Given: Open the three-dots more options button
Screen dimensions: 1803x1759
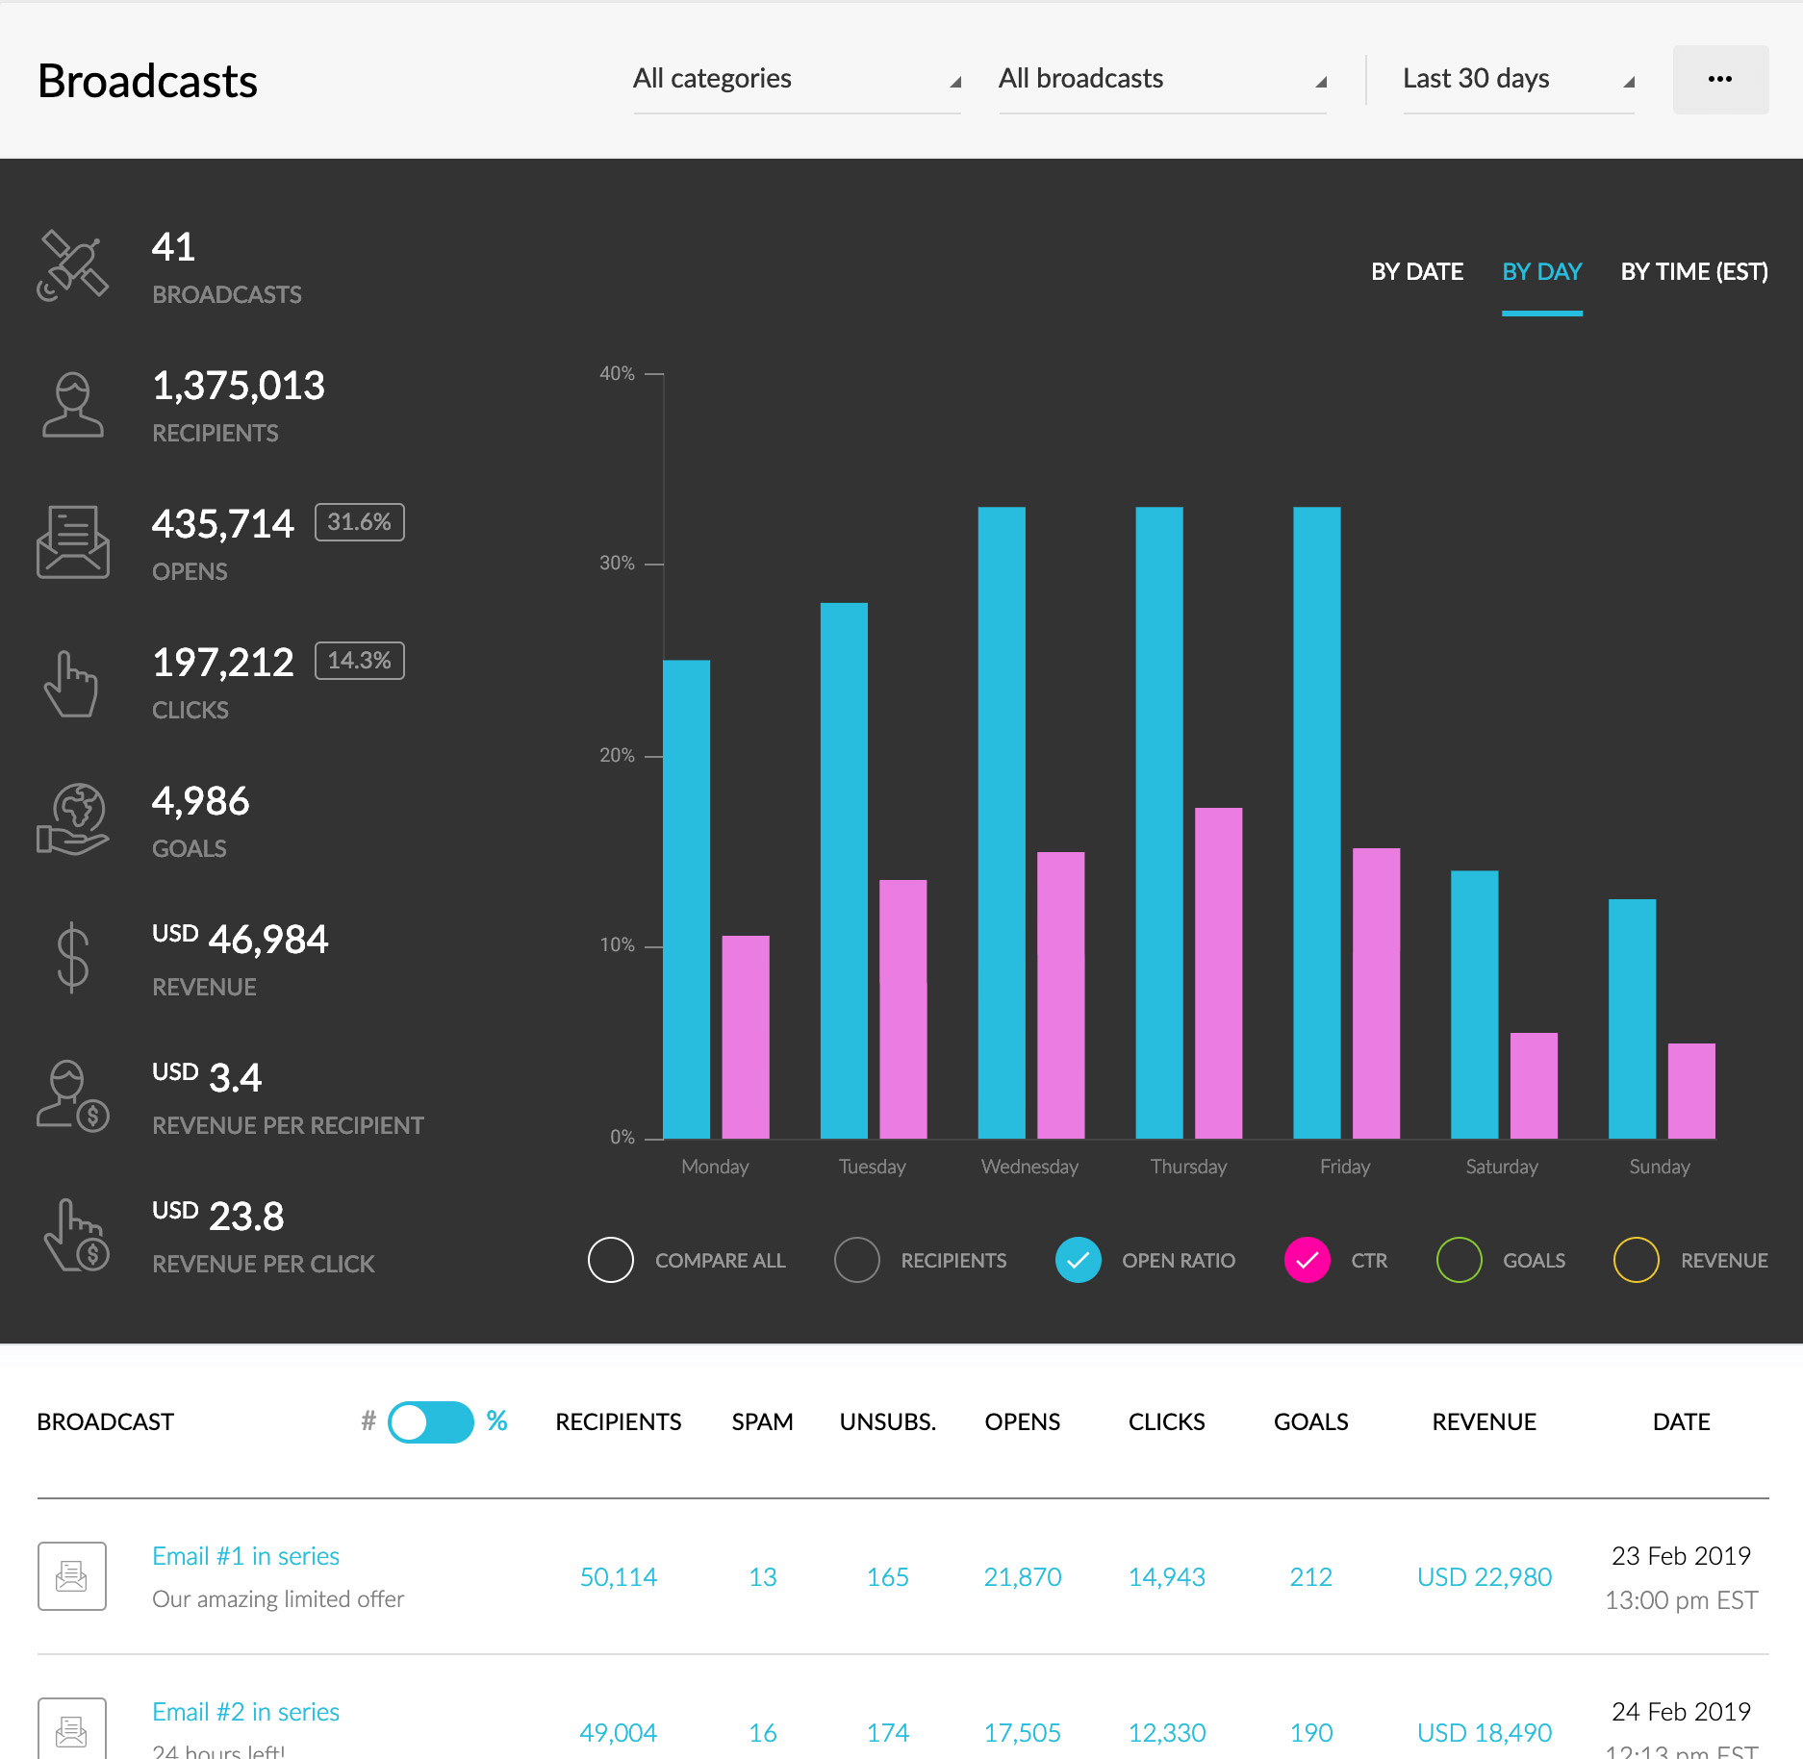Looking at the screenshot, I should pyautogui.click(x=1720, y=79).
